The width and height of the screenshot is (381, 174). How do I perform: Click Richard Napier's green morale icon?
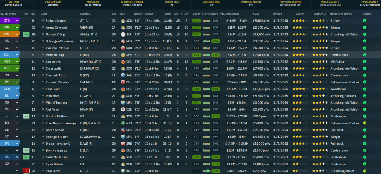(365, 21)
